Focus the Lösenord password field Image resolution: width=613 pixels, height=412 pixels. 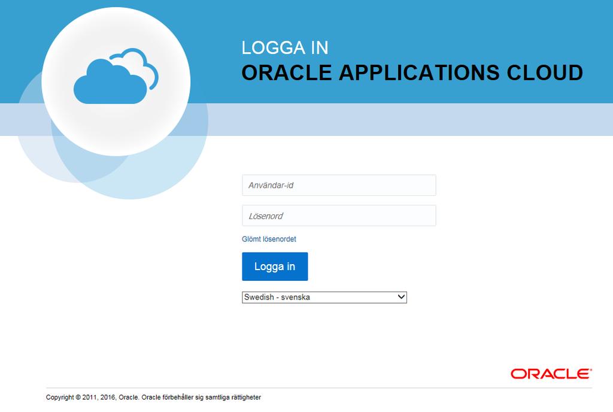coord(339,216)
